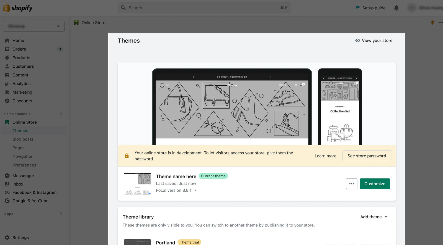Screen dimensions: 443x245
Task: Open the Discounts section icon
Action: 7,101
